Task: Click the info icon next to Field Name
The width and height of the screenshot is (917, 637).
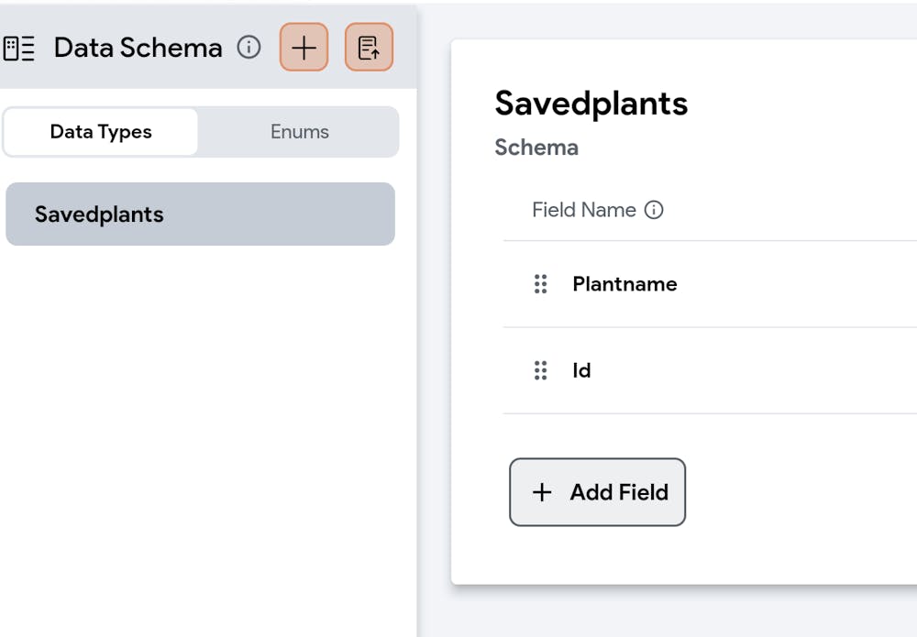Action: (654, 210)
